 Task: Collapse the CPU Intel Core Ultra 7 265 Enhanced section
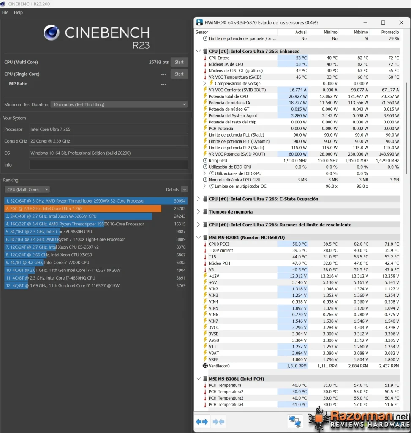198,51
